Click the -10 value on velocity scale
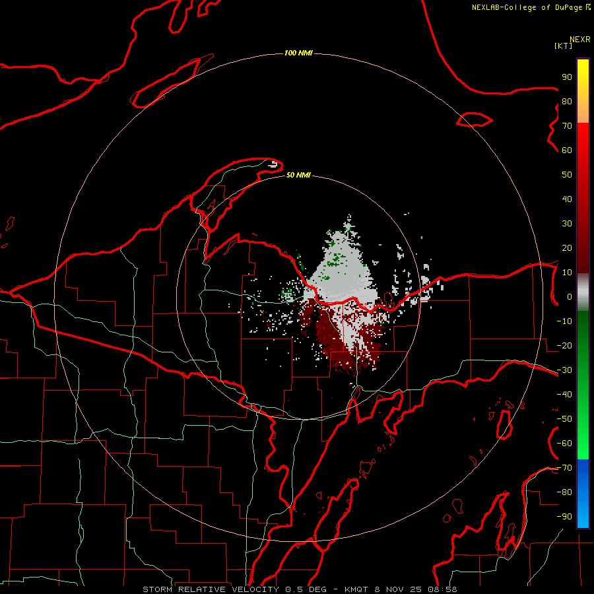The image size is (594, 594). pos(564,321)
